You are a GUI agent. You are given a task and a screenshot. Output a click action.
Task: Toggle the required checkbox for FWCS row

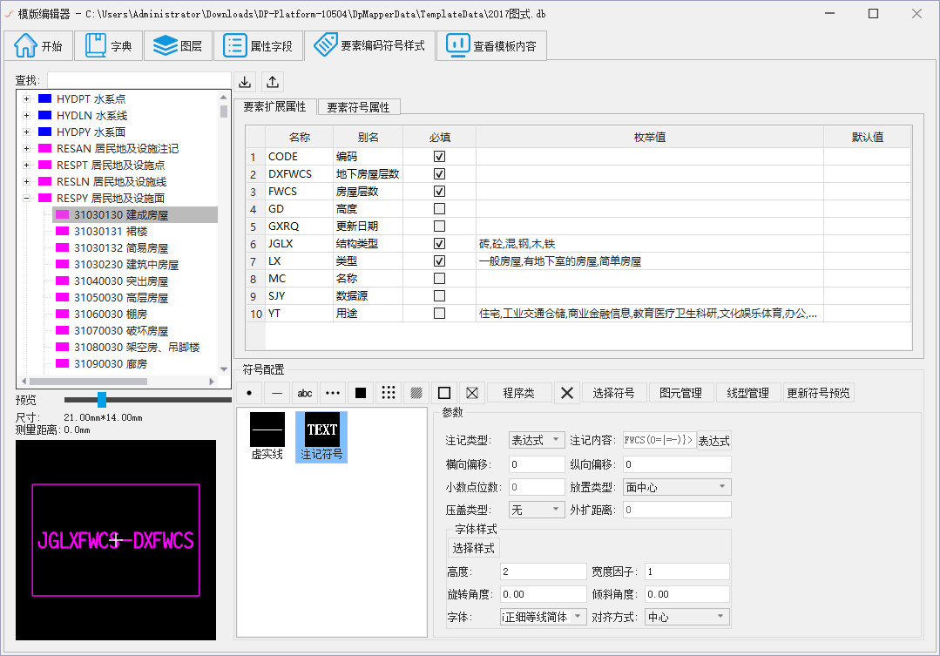pyautogui.click(x=439, y=192)
